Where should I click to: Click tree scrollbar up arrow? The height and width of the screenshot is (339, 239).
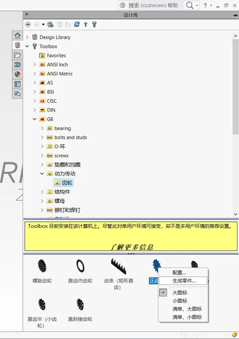[x=236, y=36]
